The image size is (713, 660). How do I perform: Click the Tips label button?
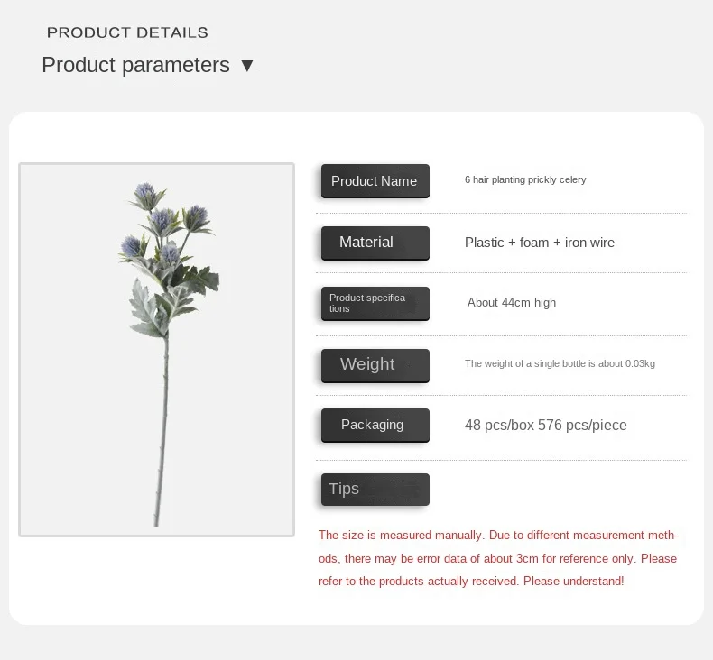coord(375,490)
